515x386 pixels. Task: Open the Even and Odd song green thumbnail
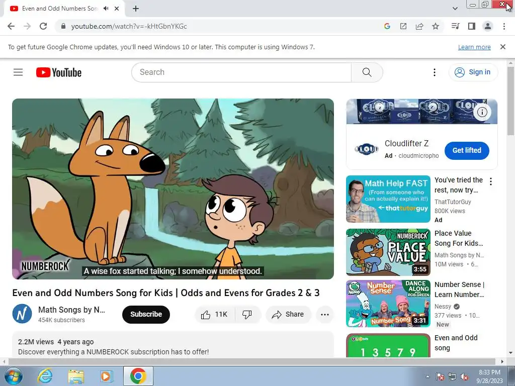[388, 346]
